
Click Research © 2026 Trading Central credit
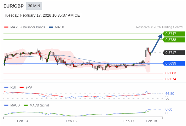160,27
